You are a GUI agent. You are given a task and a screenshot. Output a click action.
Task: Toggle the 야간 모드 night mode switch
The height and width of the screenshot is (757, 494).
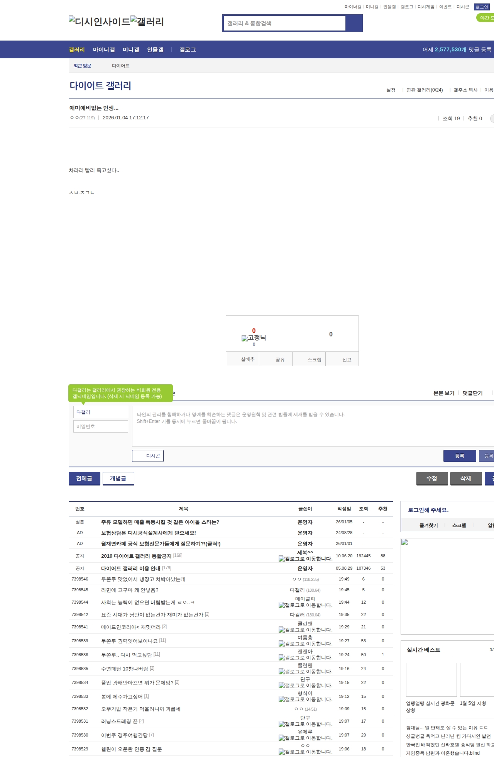(x=485, y=18)
